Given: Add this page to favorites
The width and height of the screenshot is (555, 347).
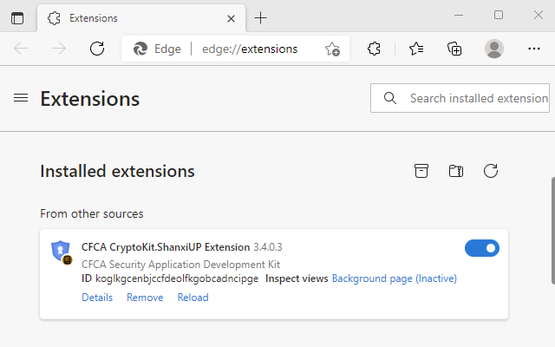Looking at the screenshot, I should pyautogui.click(x=332, y=49).
